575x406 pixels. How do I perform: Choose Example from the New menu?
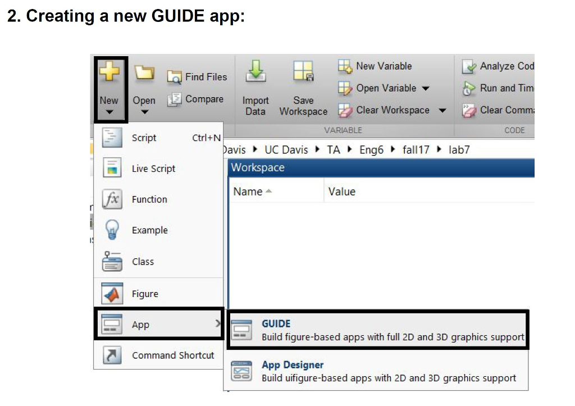point(158,230)
